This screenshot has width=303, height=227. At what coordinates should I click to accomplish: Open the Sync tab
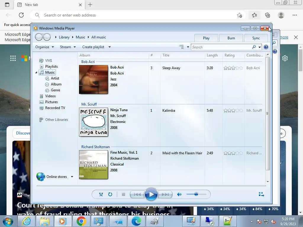(x=256, y=38)
